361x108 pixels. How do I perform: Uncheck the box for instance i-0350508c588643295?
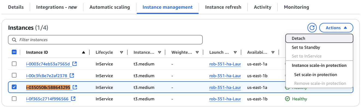[x=14, y=87]
